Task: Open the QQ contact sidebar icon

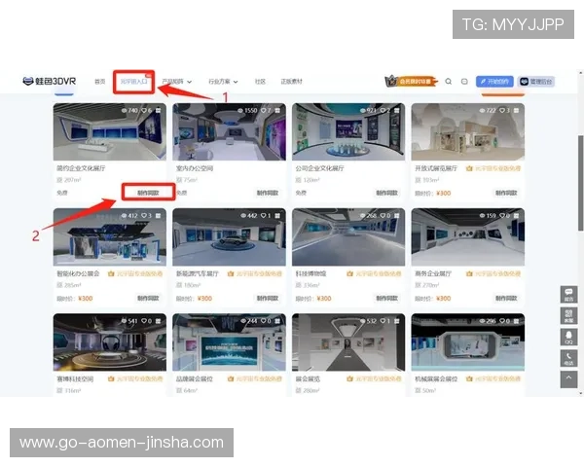Action: coord(568,337)
